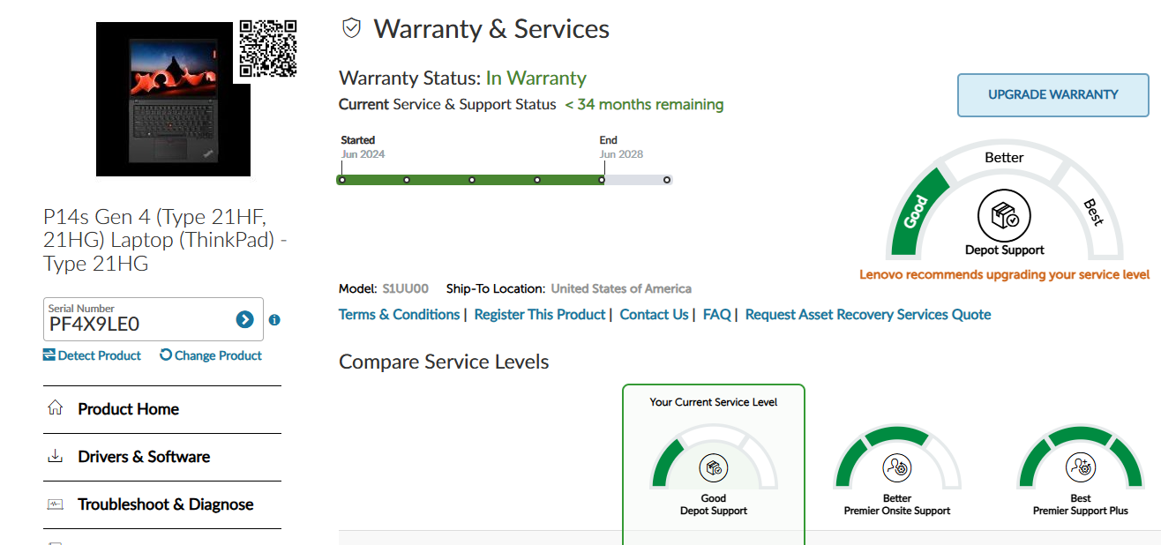
Task: Click the serial number info icon
Action: 274,319
